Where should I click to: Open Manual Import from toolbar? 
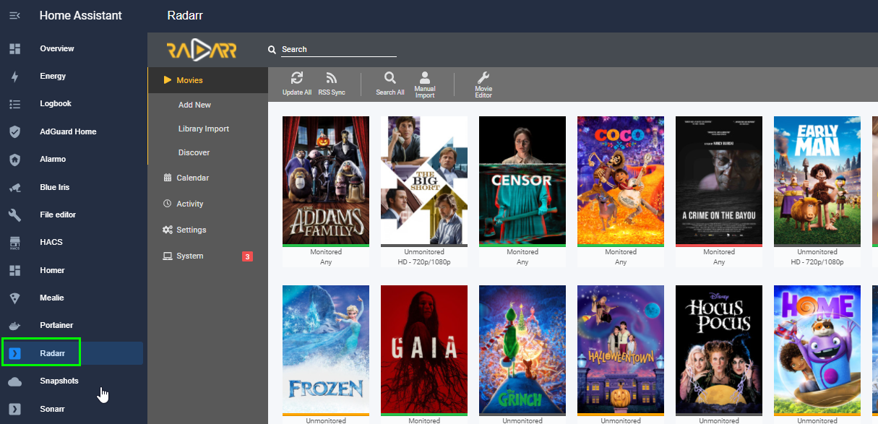point(425,85)
